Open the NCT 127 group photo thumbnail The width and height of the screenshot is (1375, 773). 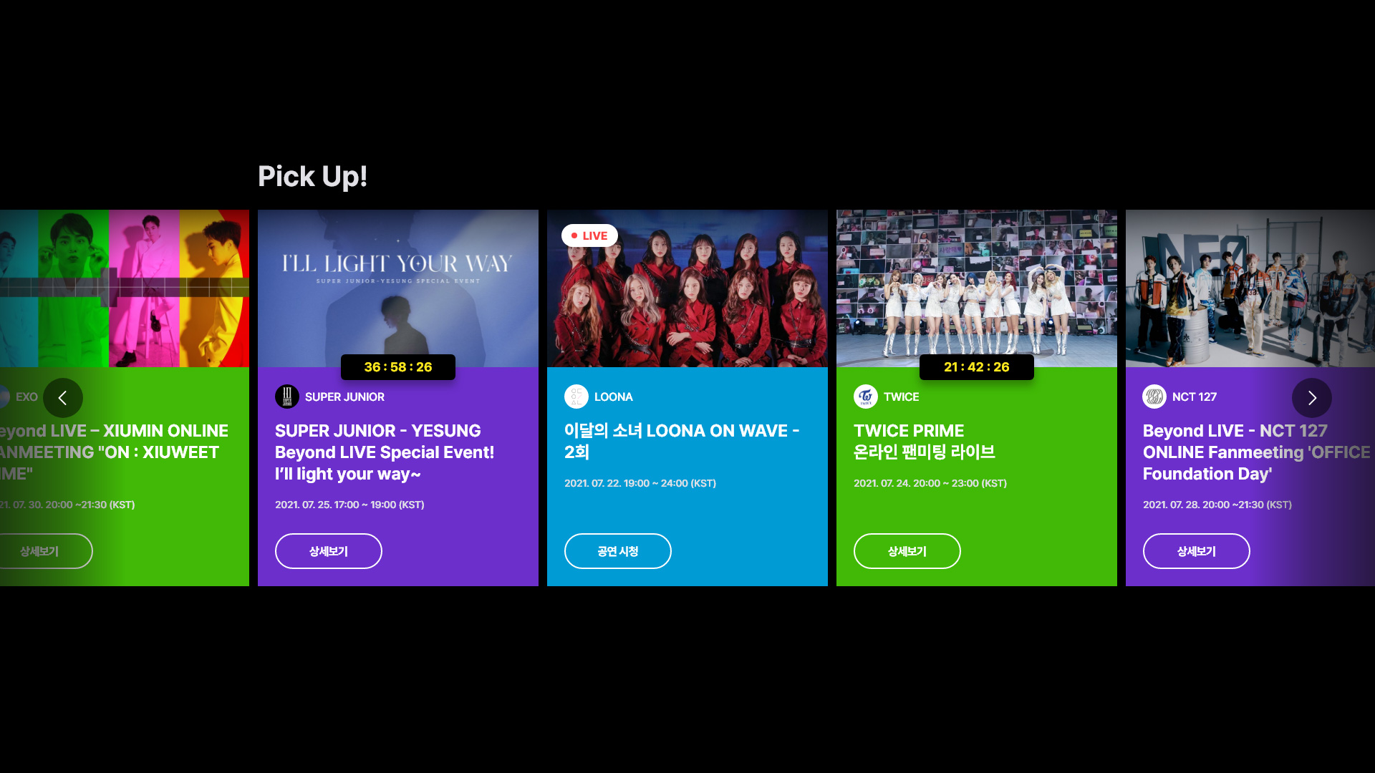coord(1250,288)
